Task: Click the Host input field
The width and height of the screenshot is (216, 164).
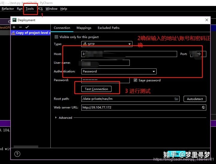Action: [129, 54]
